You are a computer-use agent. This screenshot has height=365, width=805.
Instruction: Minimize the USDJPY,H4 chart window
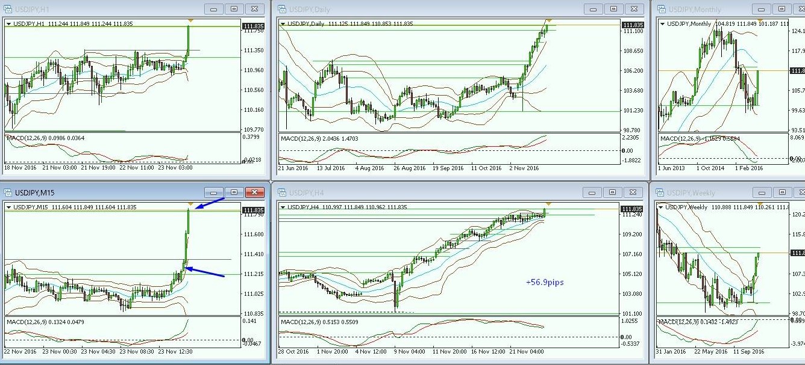click(592, 192)
